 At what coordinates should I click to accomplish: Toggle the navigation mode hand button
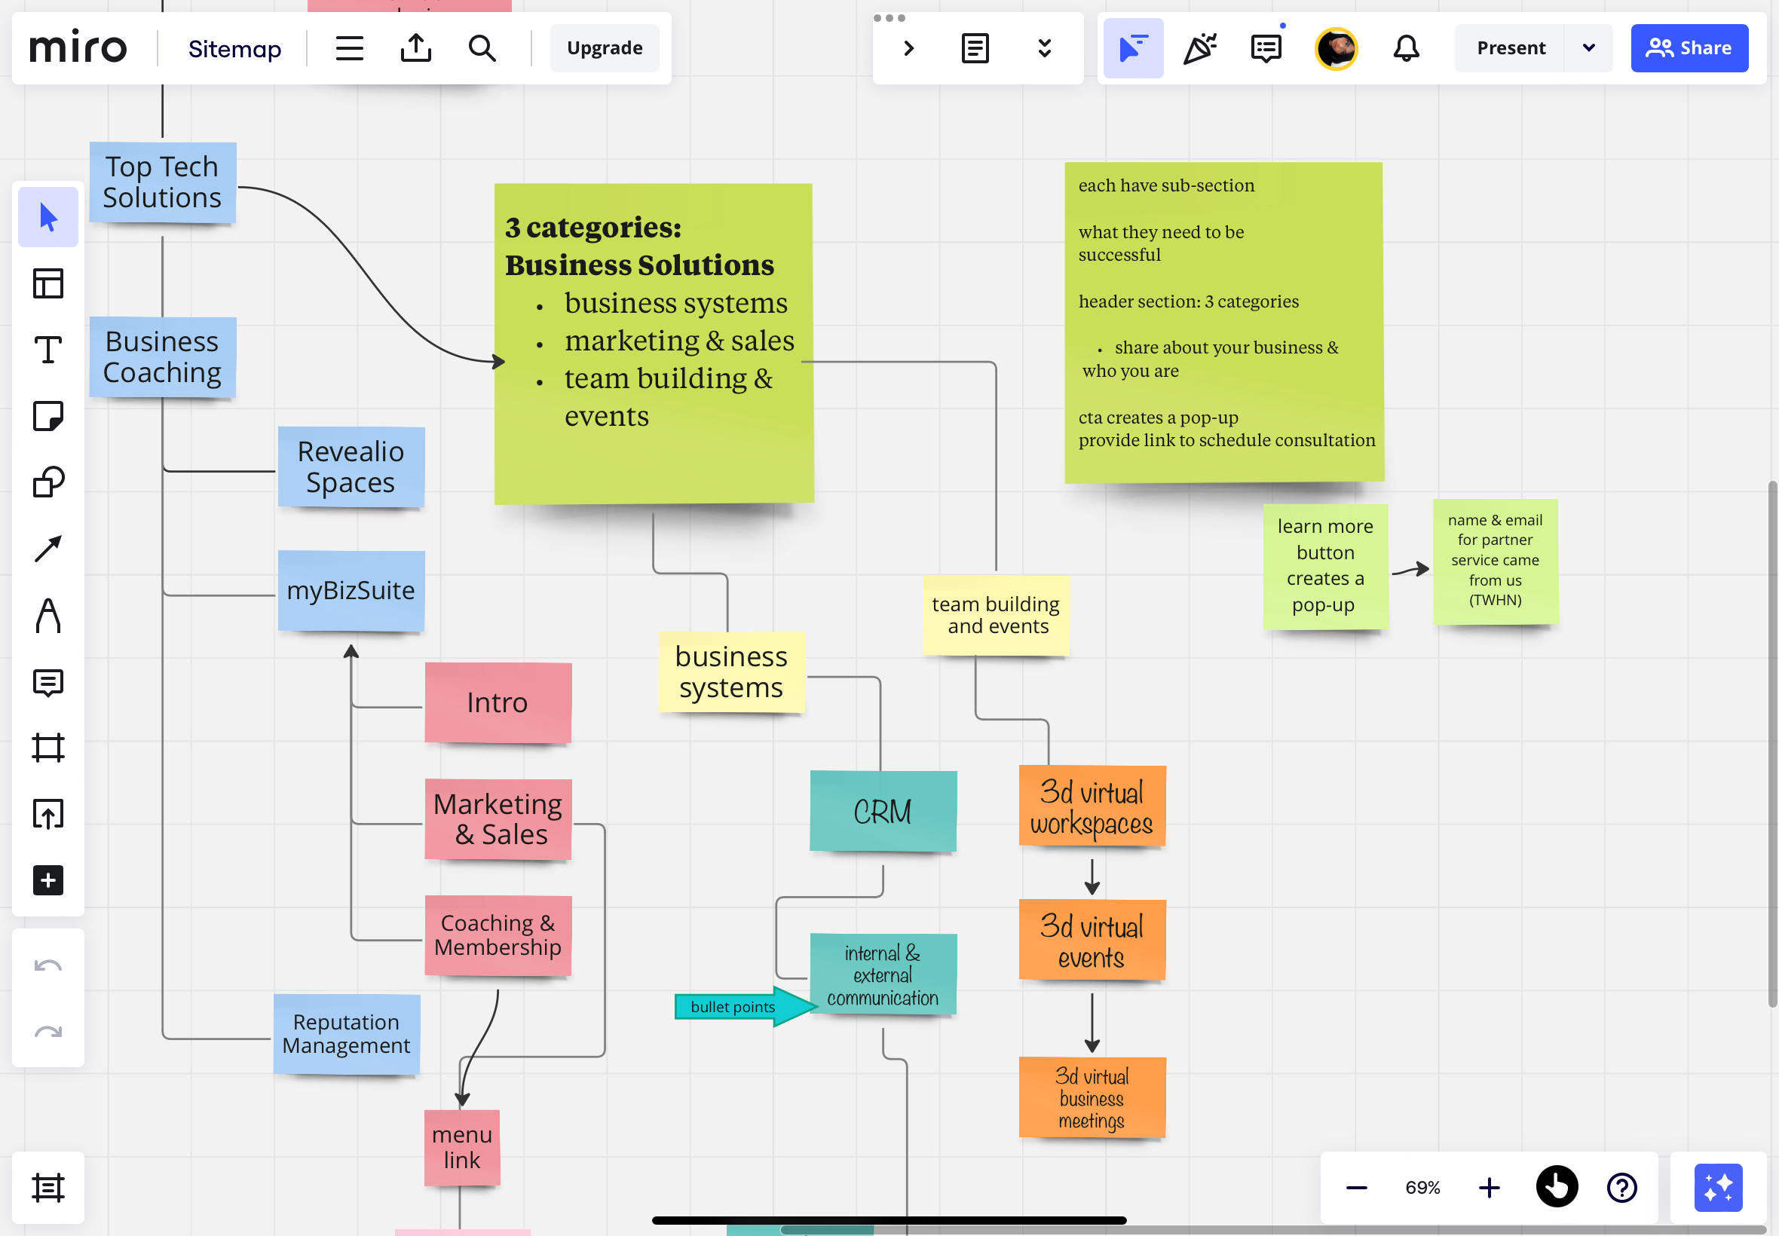tap(1557, 1187)
